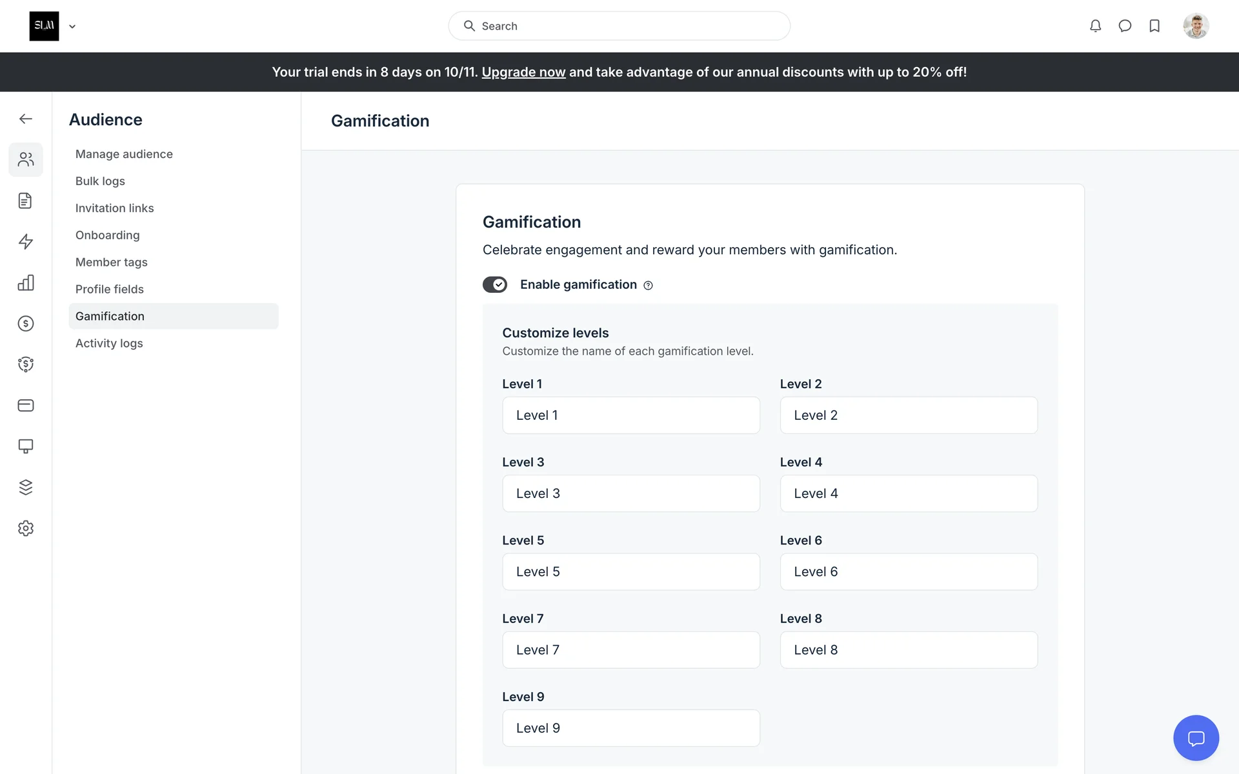This screenshot has height=774, width=1239.
Task: Focus the Search input field
Action: point(619,26)
